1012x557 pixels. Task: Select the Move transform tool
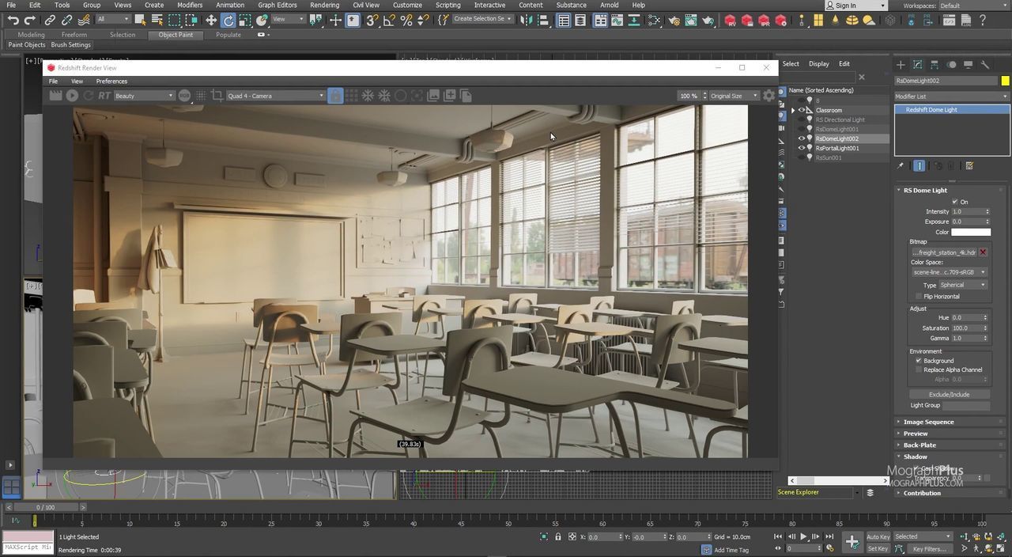(211, 21)
